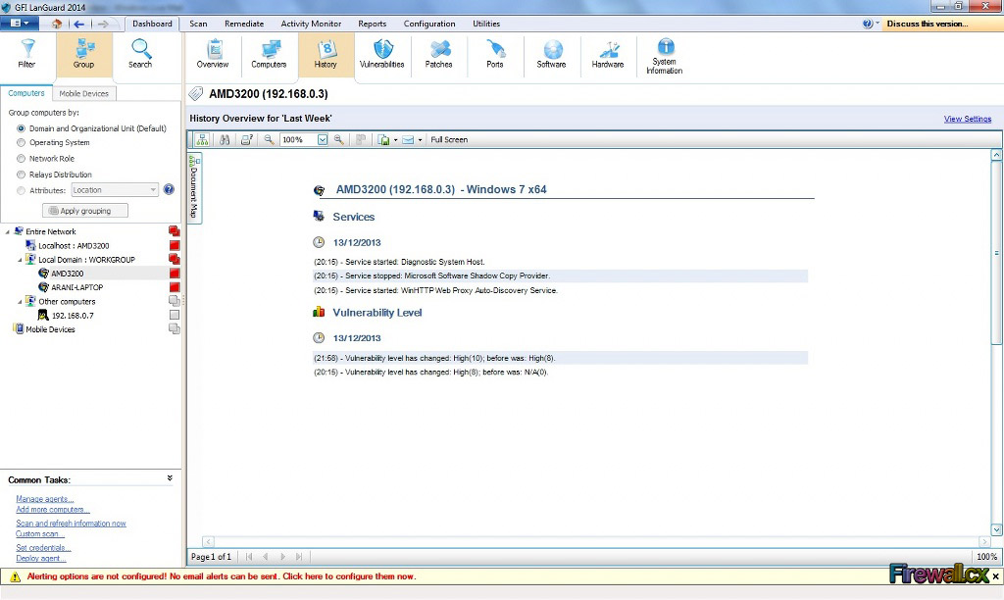Click the email report envelope icon
Viewport: 1004px width, 600px height.
coord(408,139)
